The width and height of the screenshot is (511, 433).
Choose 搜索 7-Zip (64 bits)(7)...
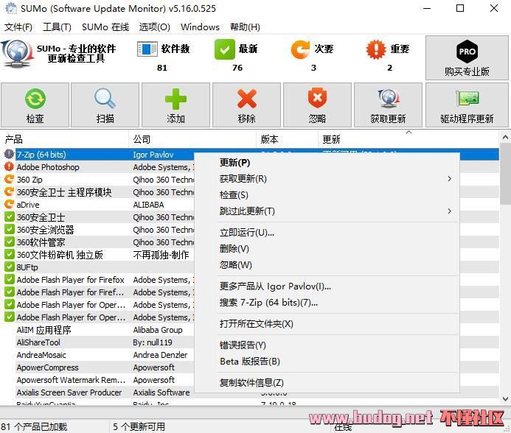coord(327,303)
